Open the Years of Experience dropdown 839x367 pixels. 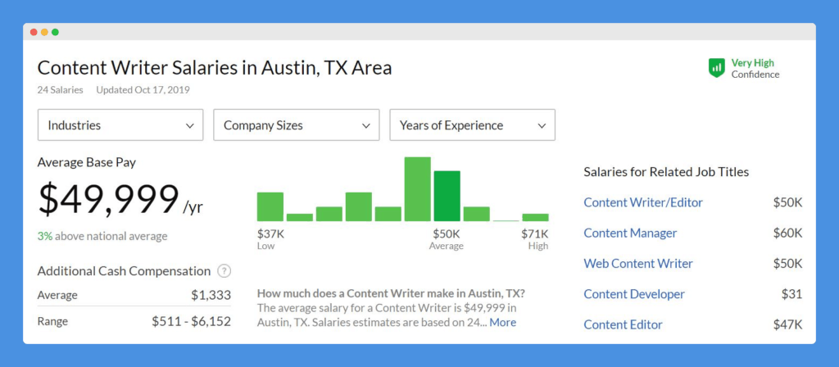pos(473,125)
